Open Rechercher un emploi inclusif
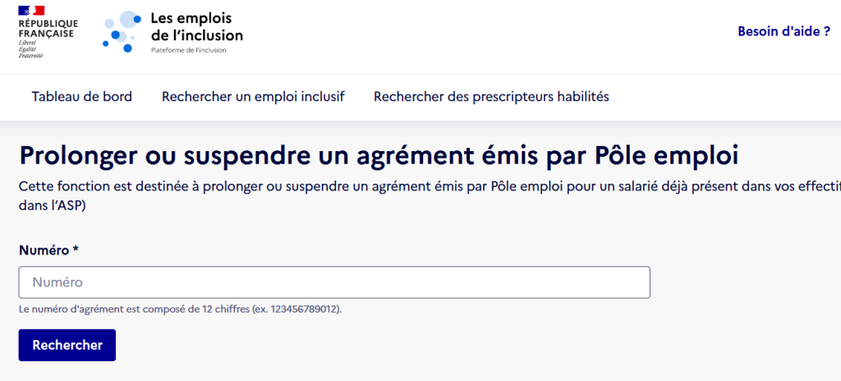 coord(253,97)
